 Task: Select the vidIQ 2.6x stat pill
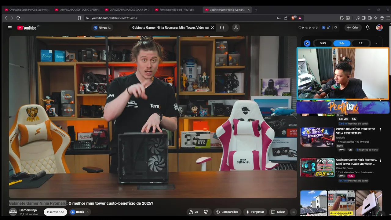(x=342, y=43)
